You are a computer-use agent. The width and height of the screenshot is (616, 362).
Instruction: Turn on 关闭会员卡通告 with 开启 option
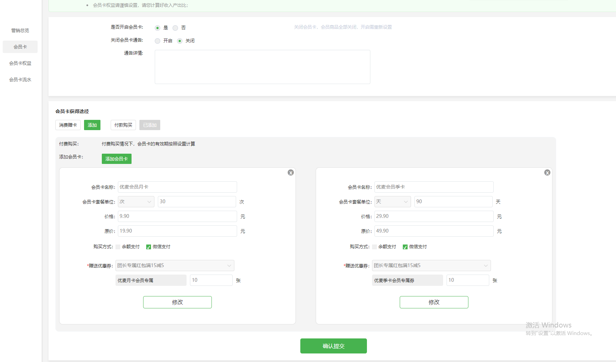click(158, 41)
